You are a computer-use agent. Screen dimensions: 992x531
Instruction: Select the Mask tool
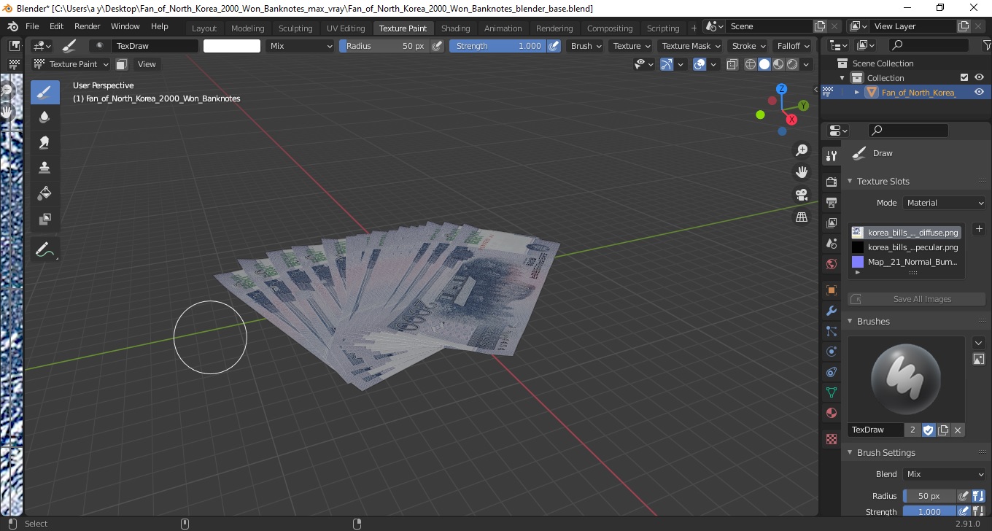point(44,219)
